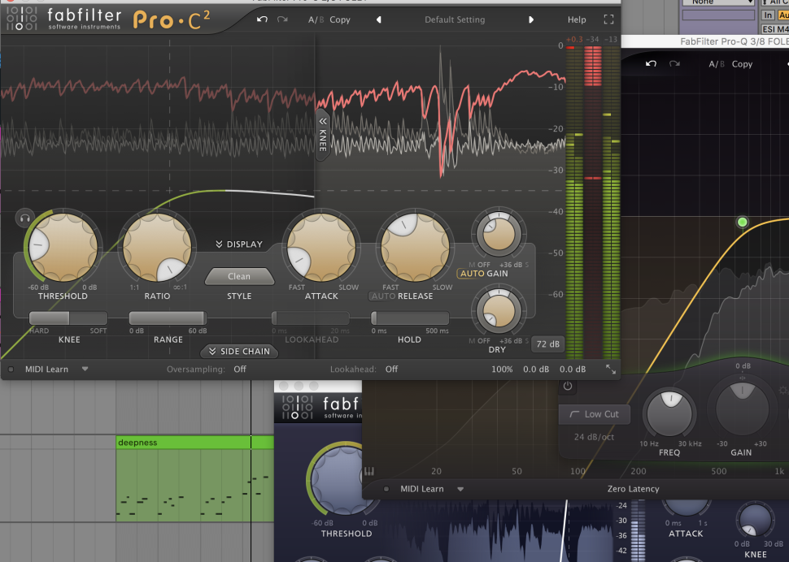The image size is (789, 562).
Task: Open the Default Setting preset menu
Action: (x=455, y=19)
